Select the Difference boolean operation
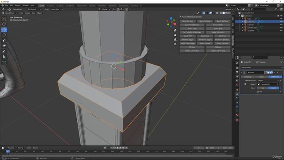The image size is (284, 160). [x=275, y=77]
